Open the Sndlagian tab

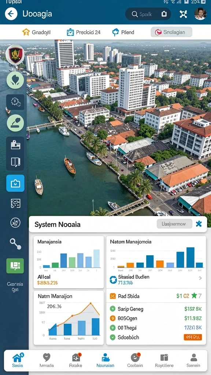coord(171,32)
